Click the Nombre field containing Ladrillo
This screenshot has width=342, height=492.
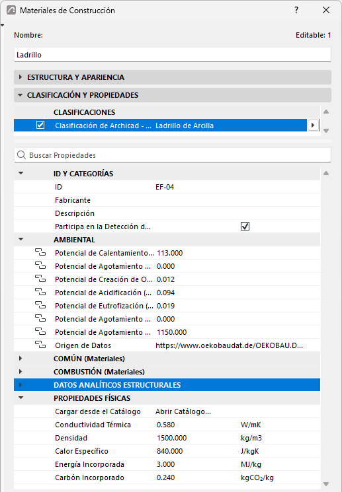[173, 55]
